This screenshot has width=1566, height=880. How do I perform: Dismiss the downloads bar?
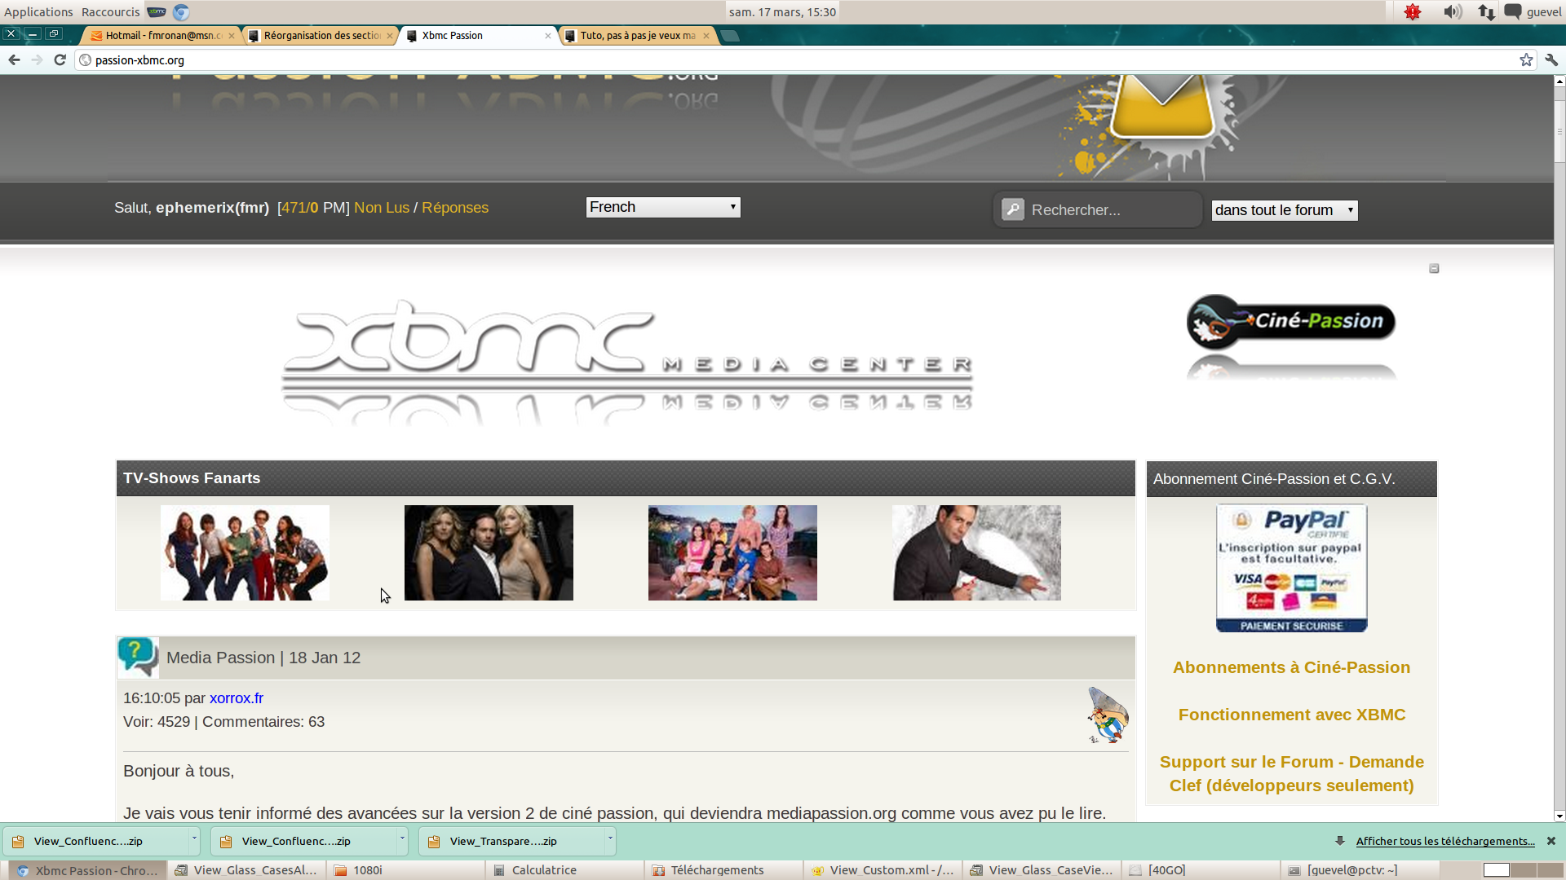(1551, 841)
